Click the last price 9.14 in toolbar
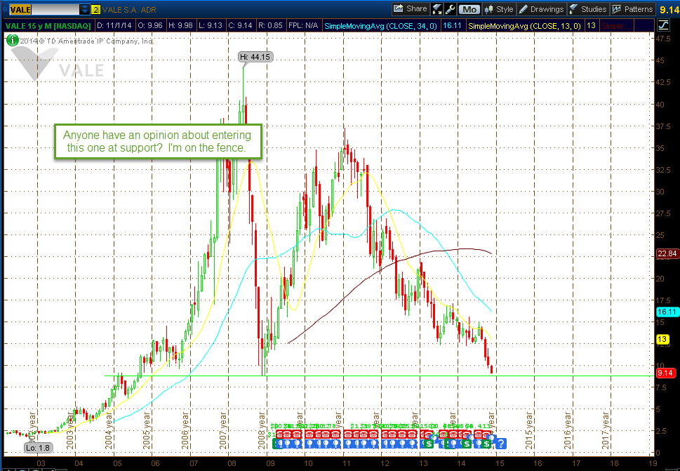680x471 pixels. 669,10
